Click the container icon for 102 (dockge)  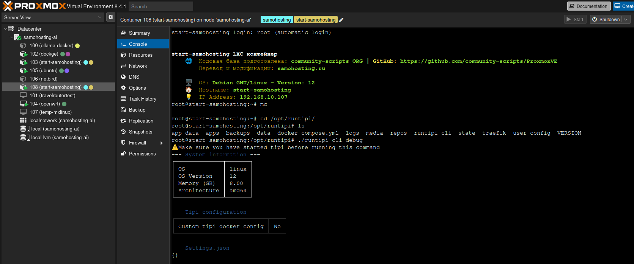(24, 54)
